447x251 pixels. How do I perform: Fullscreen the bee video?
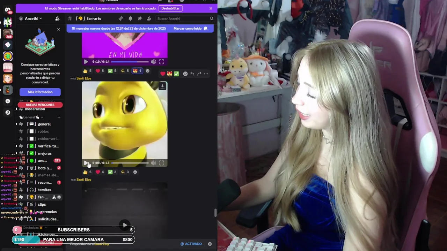pos(161,163)
